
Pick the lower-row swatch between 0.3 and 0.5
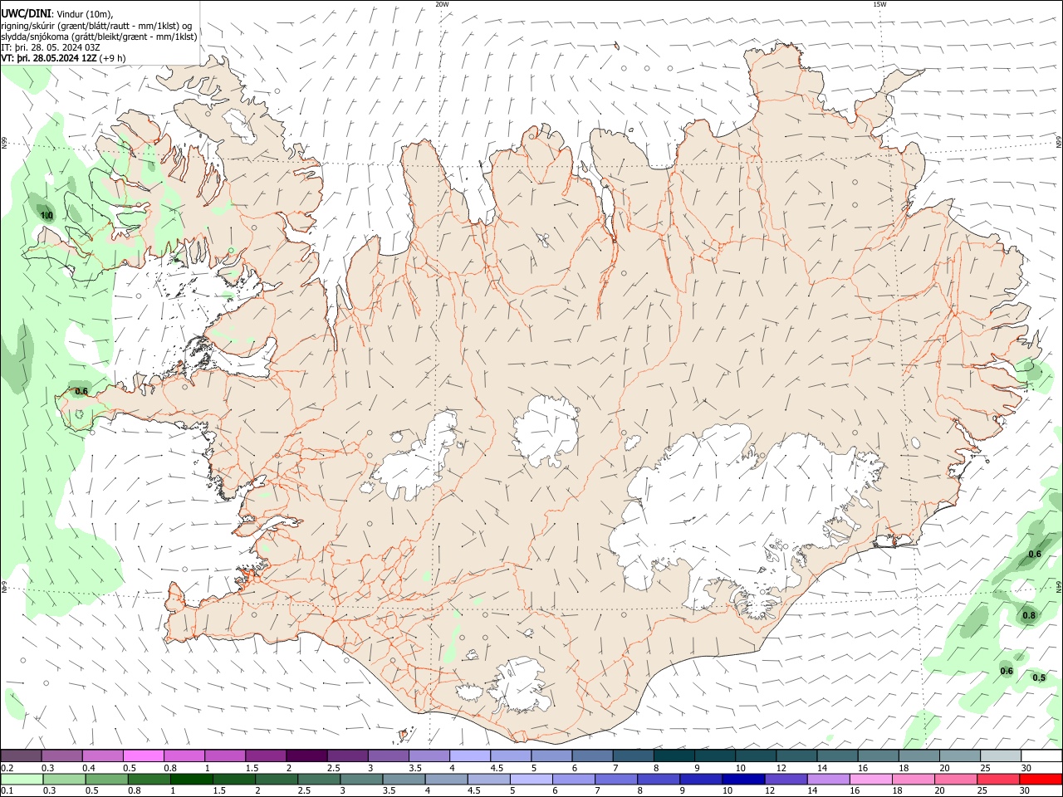tap(65, 780)
